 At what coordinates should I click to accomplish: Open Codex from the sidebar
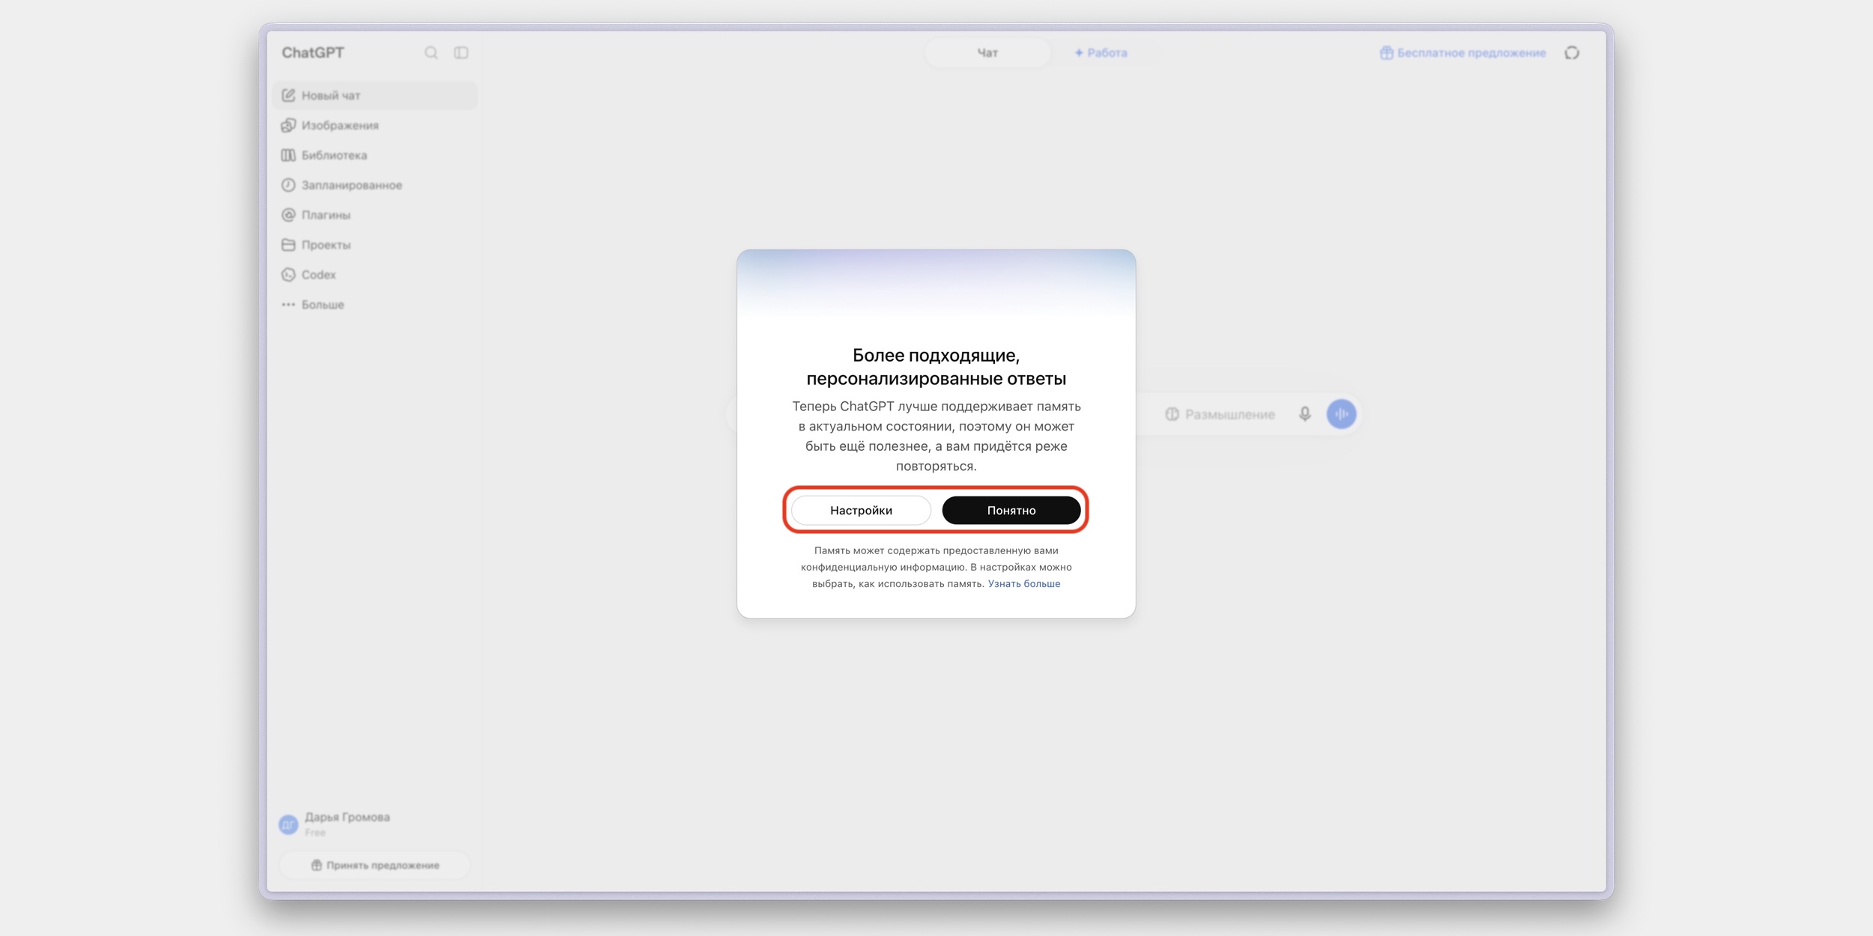(375, 275)
